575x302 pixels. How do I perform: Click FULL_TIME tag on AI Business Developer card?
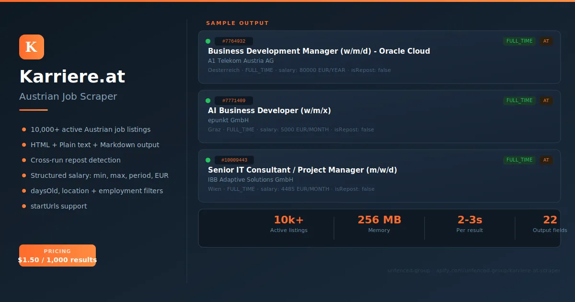[x=519, y=101]
